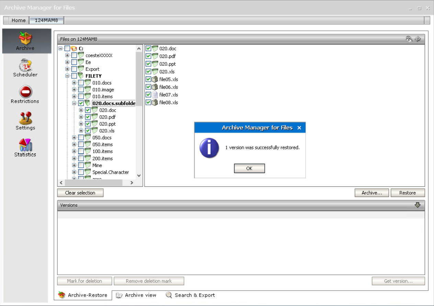Click the eye icon above the file list
Screen dimensions: 434x306
click(409, 39)
